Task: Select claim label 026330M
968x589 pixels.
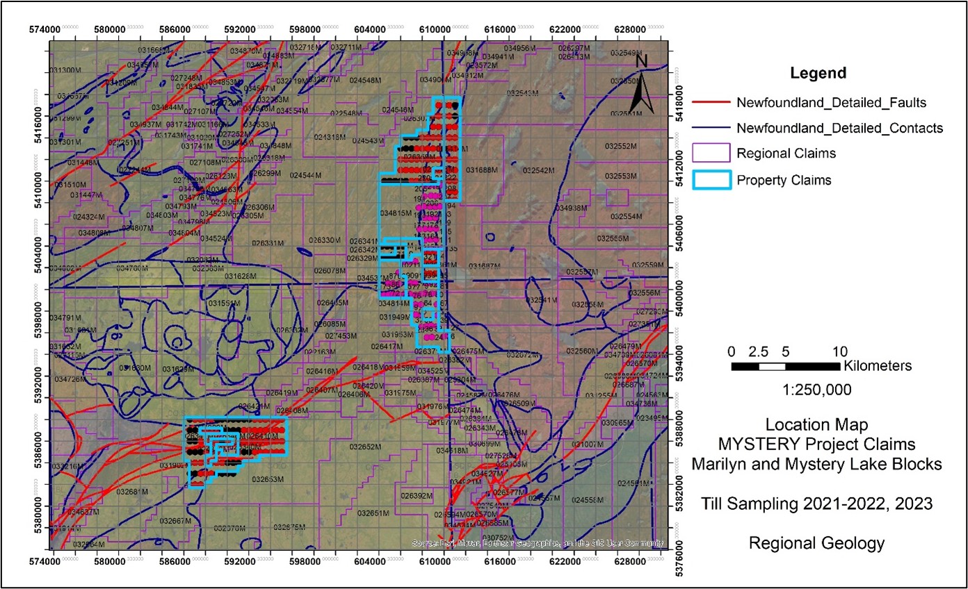Action: point(326,240)
